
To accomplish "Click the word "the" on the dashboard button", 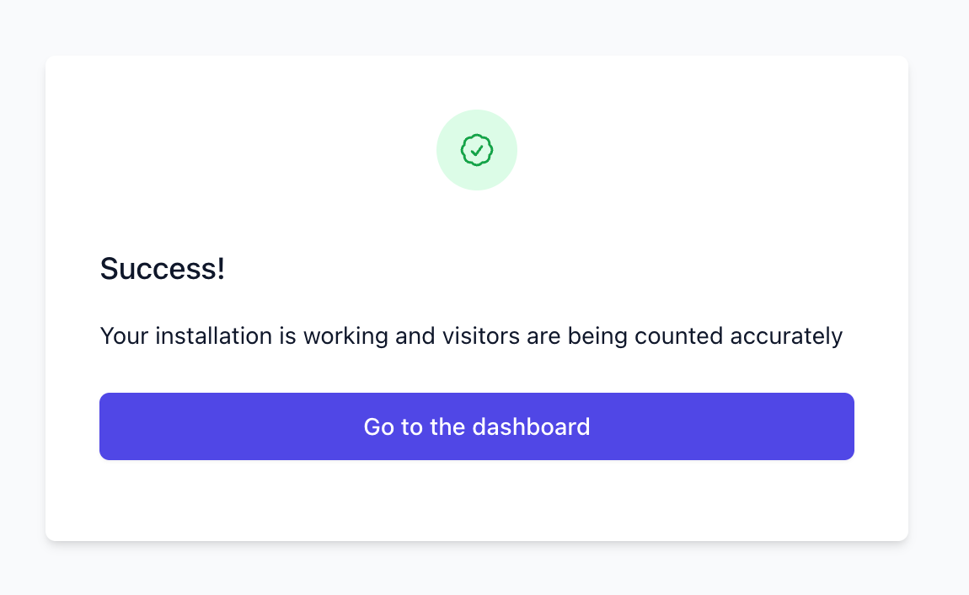I will pyautogui.click(x=447, y=427).
